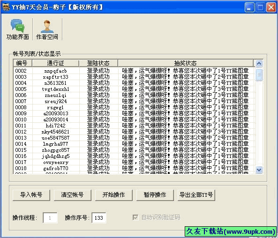Select account xapftrt33
Screen dimensions: 278x238
coord(56,77)
